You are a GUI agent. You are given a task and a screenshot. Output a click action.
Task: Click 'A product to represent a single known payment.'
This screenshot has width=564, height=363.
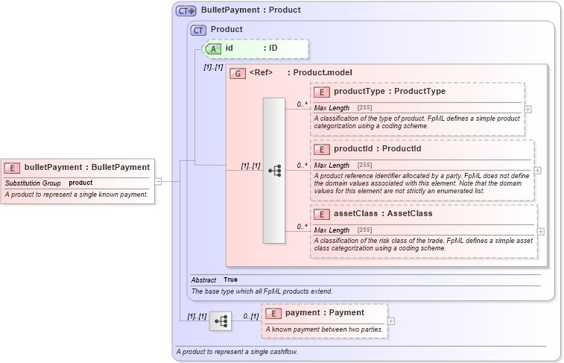[x=77, y=195]
